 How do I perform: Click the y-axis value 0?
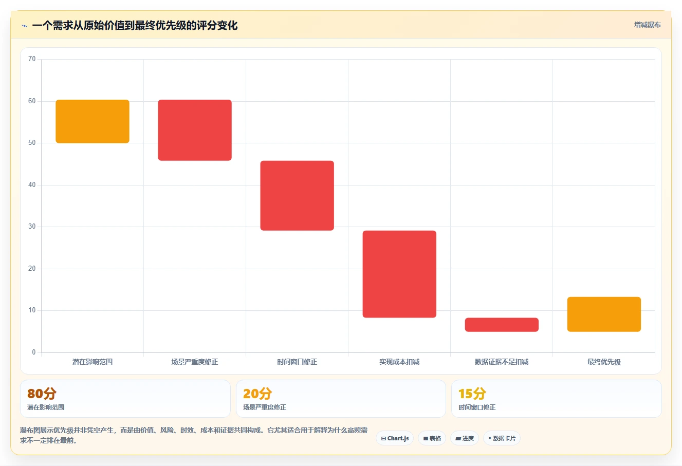tap(34, 352)
